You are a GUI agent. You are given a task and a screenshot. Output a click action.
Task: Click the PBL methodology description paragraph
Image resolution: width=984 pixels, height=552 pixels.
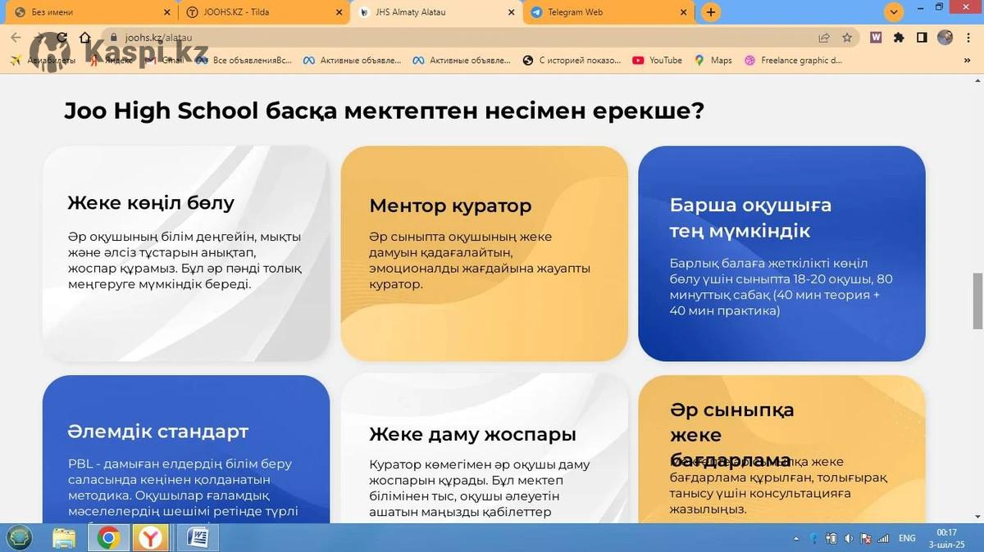pyautogui.click(x=184, y=489)
